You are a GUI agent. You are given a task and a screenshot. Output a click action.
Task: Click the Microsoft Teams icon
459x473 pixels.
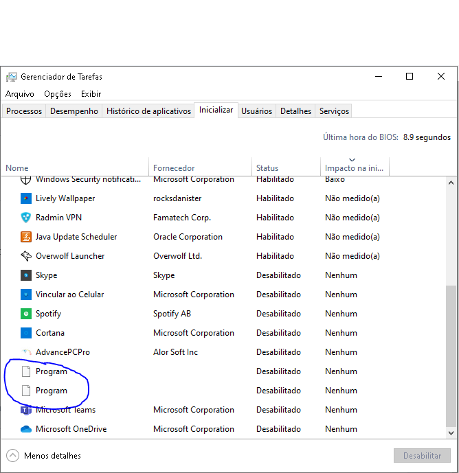[x=26, y=410]
